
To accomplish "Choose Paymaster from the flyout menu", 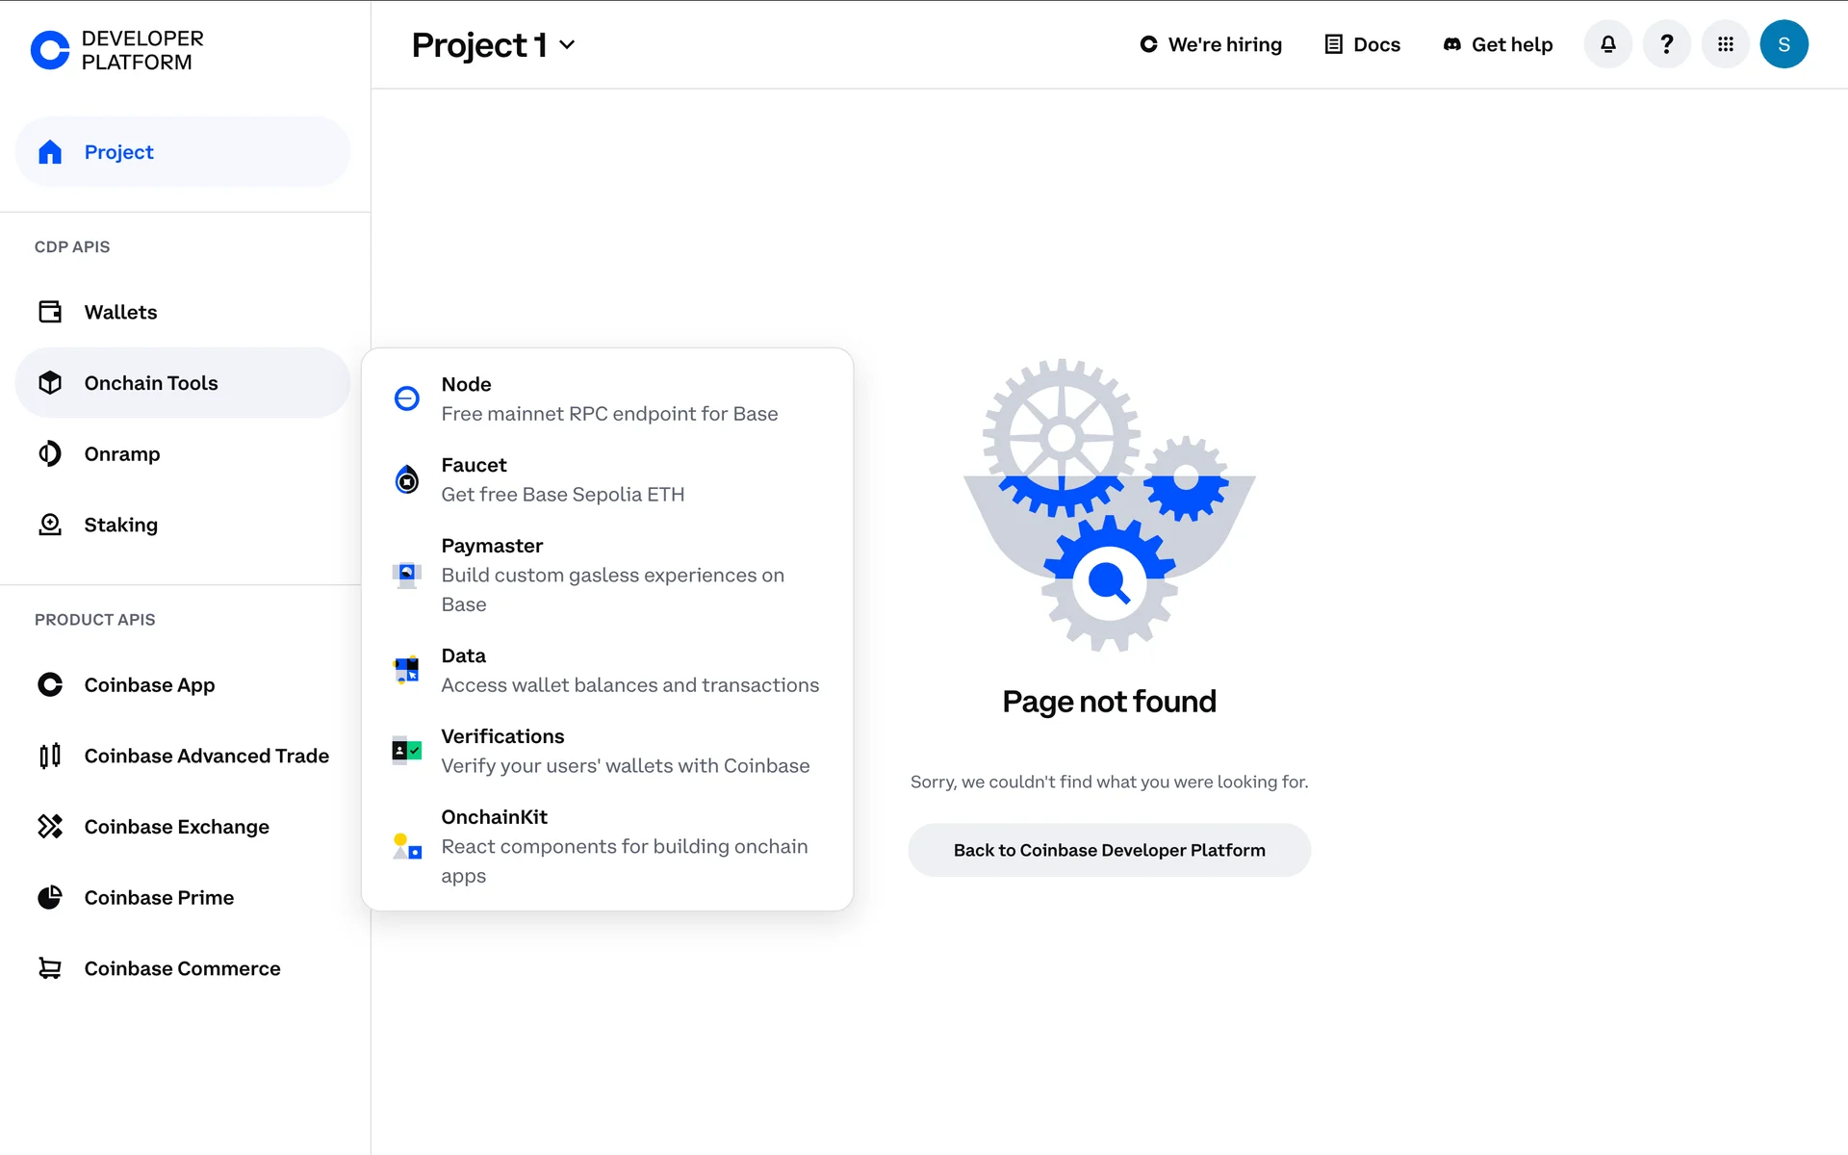I will tap(492, 546).
